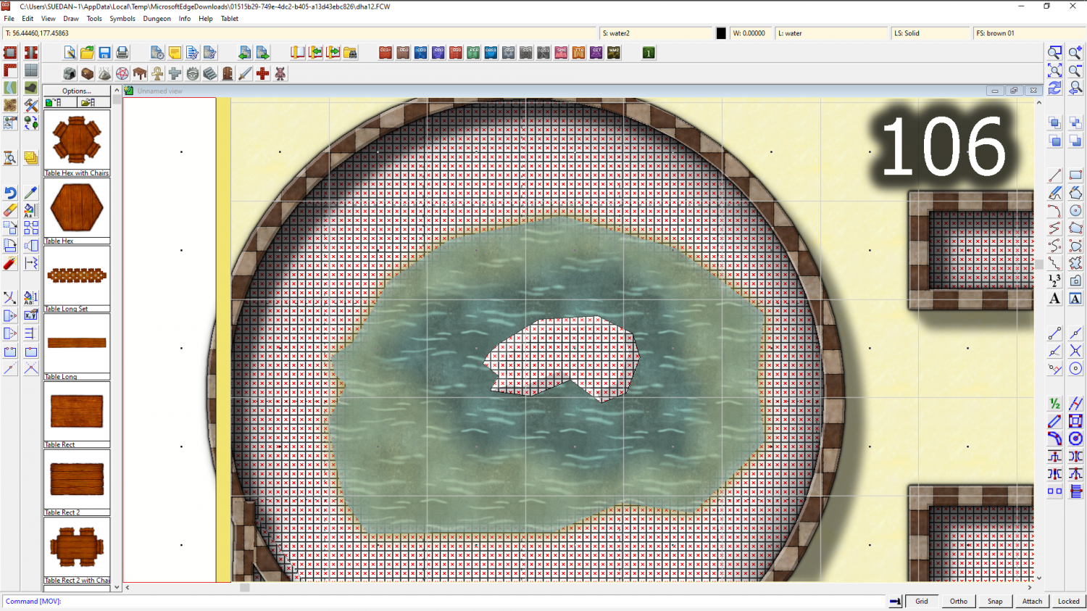Click the Options... button in symbol catalog

[77, 91]
